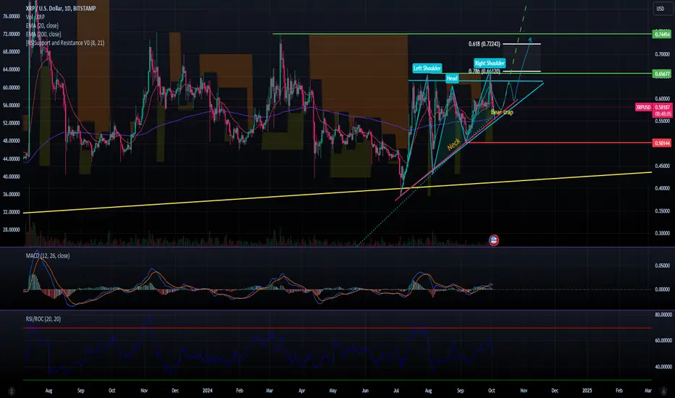Click 40.00000 on the RSI scale
Viewport: 675px width, 398px height.
pos(663,367)
